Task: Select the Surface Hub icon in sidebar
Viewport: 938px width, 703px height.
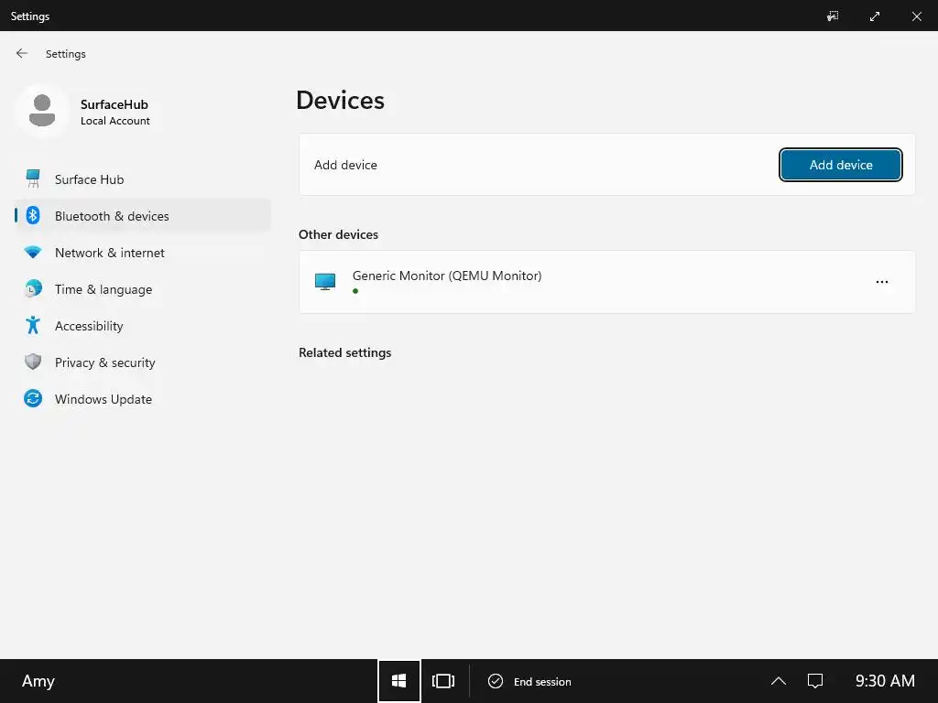Action: [33, 178]
